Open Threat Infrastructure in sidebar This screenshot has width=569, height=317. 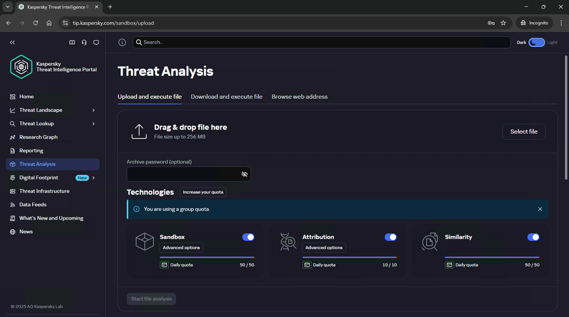click(x=53, y=191)
